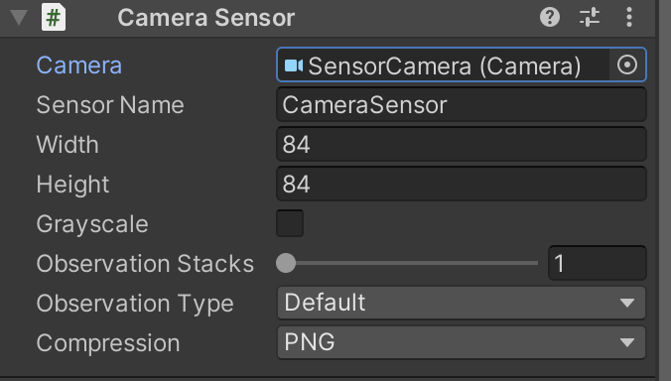Viewport: 671px width, 381px height.
Task: Click the C# script icon beside Camera Sensor
Action: coord(54,18)
